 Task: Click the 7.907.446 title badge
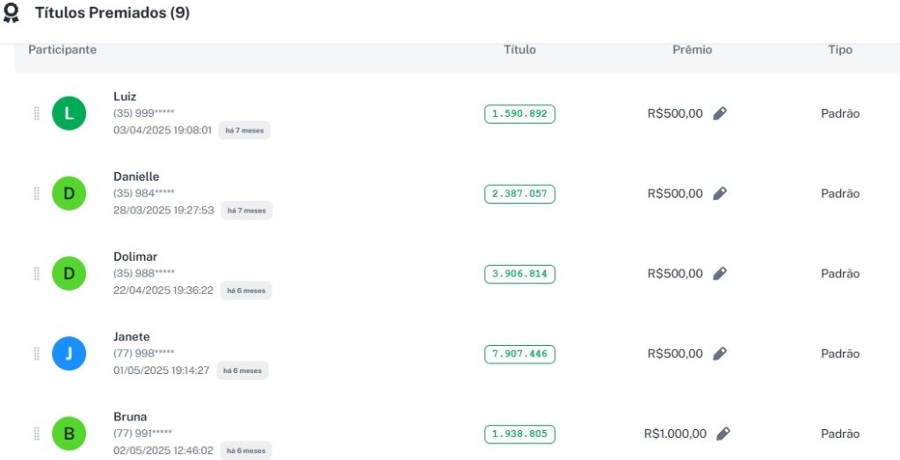click(x=519, y=355)
